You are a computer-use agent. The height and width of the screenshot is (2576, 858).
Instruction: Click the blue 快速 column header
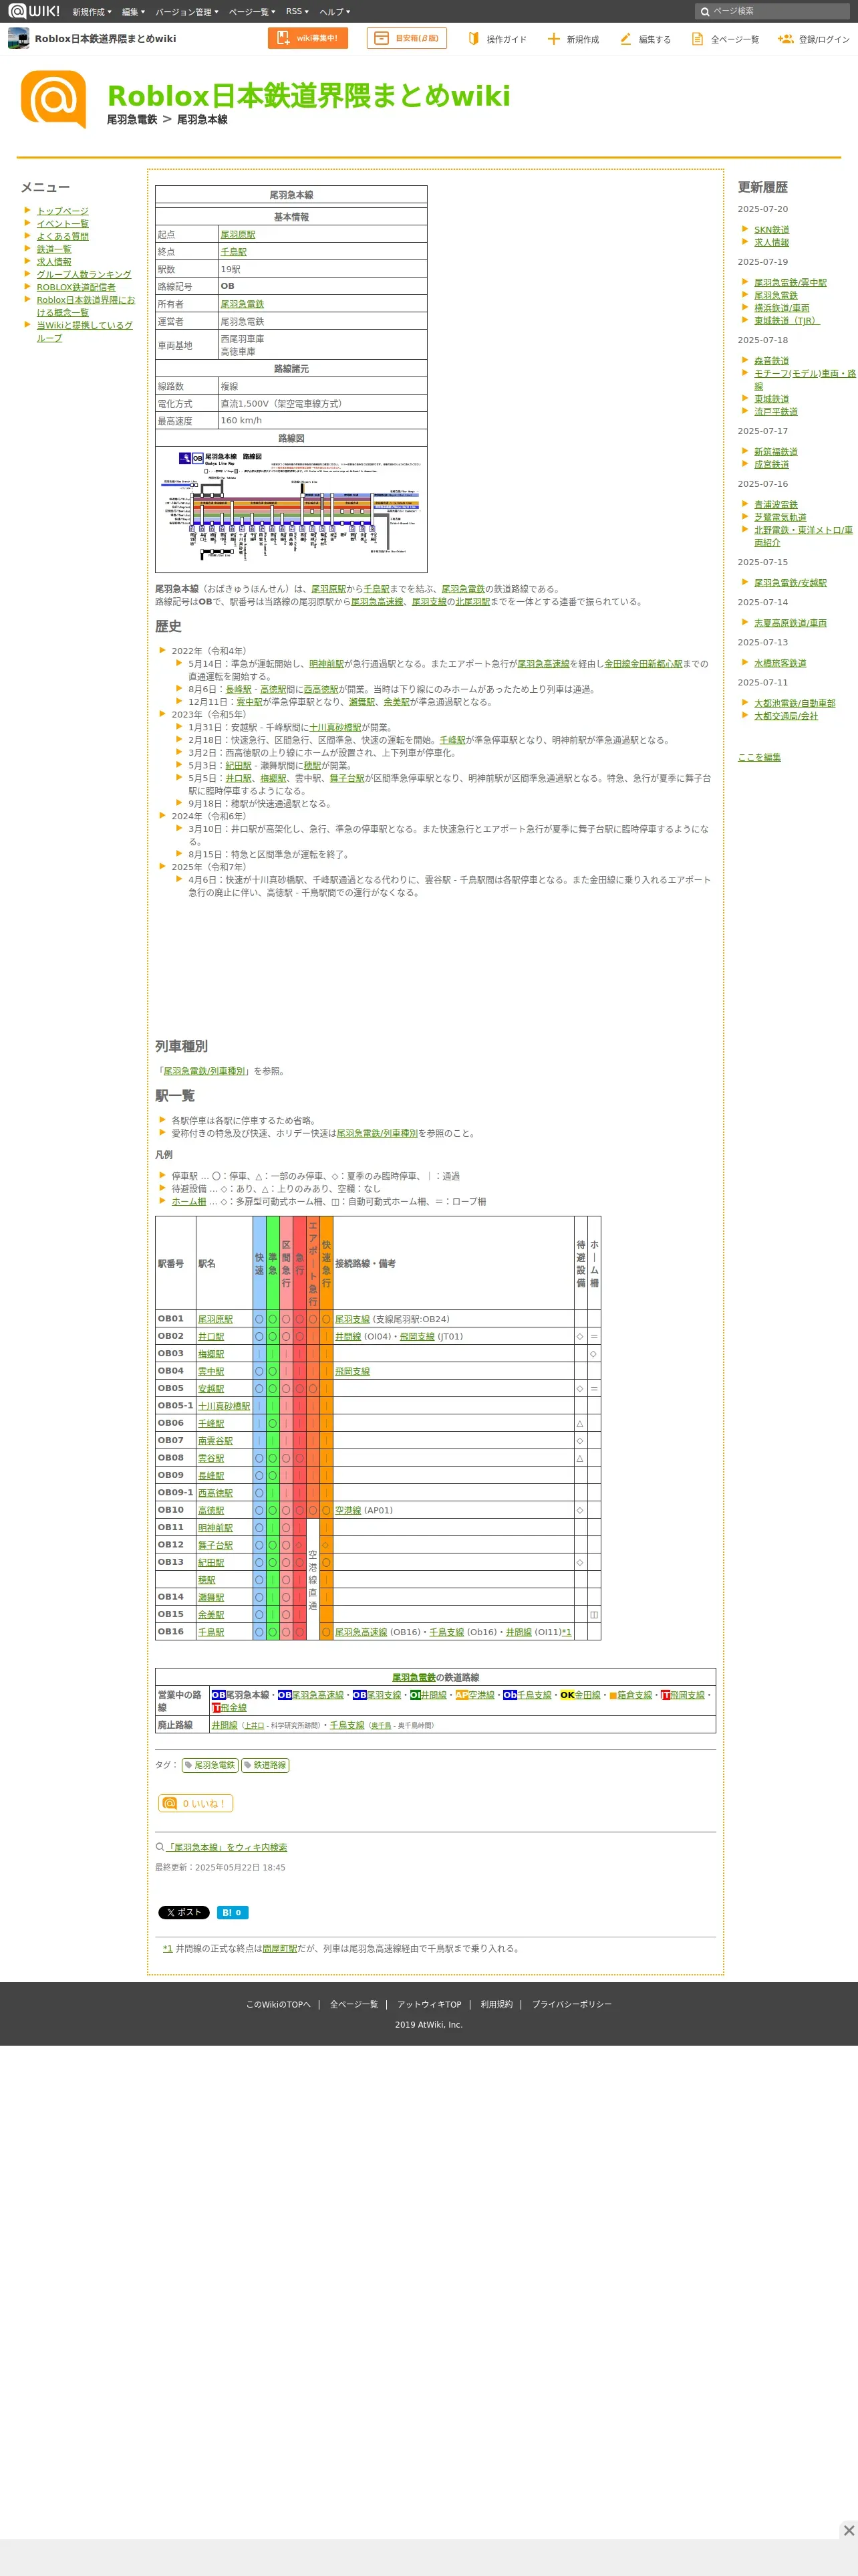click(259, 1263)
